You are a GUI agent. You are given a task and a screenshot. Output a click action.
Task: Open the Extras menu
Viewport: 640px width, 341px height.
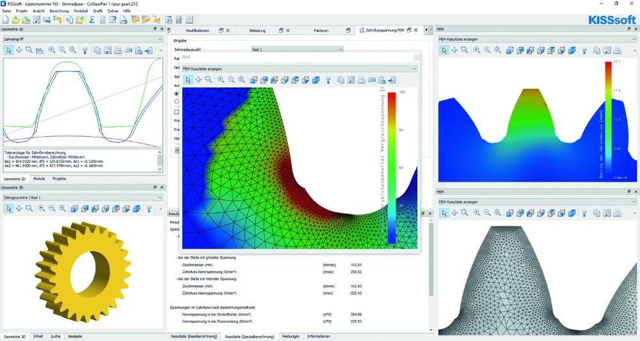(x=113, y=11)
